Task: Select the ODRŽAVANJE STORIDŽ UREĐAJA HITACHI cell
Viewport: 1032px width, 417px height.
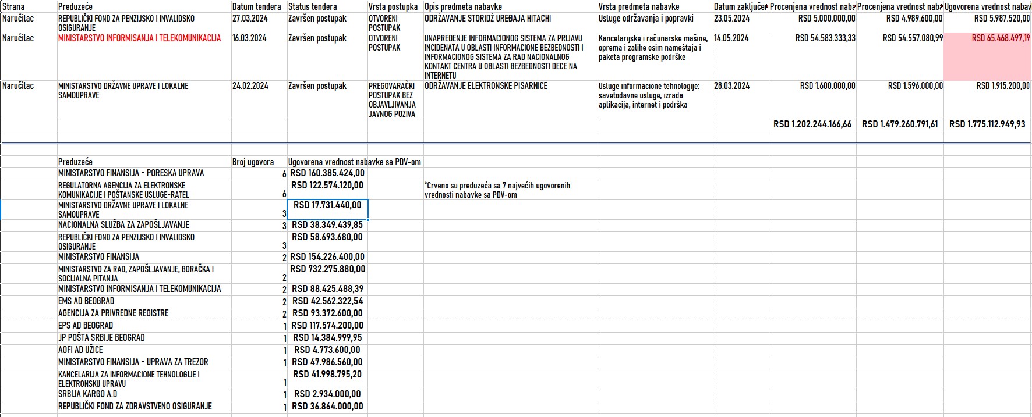Action: coord(487,19)
